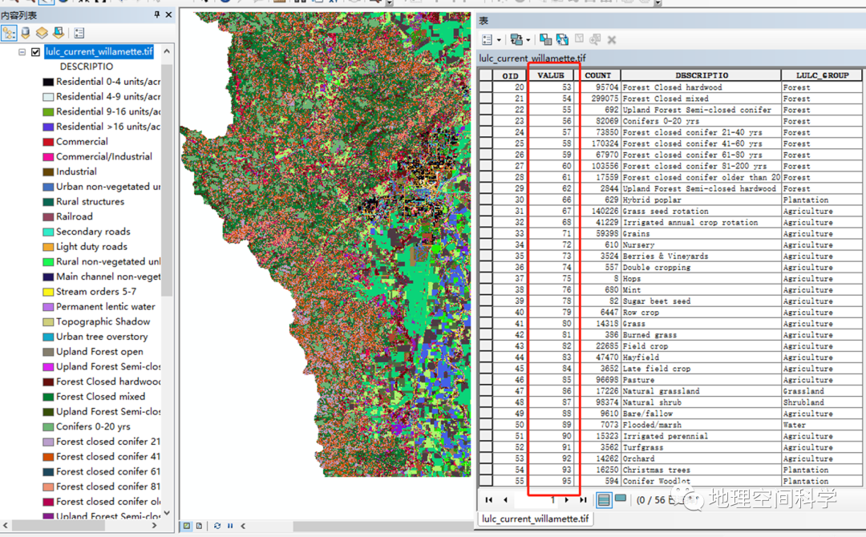Toggle lulc_current_willamette.tif layer visibility checkbox
This screenshot has height=537, width=866.
(36, 52)
